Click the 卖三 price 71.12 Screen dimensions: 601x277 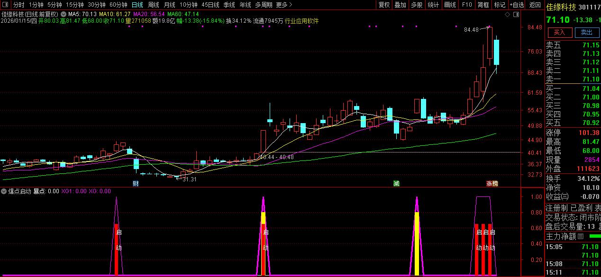coord(591,63)
